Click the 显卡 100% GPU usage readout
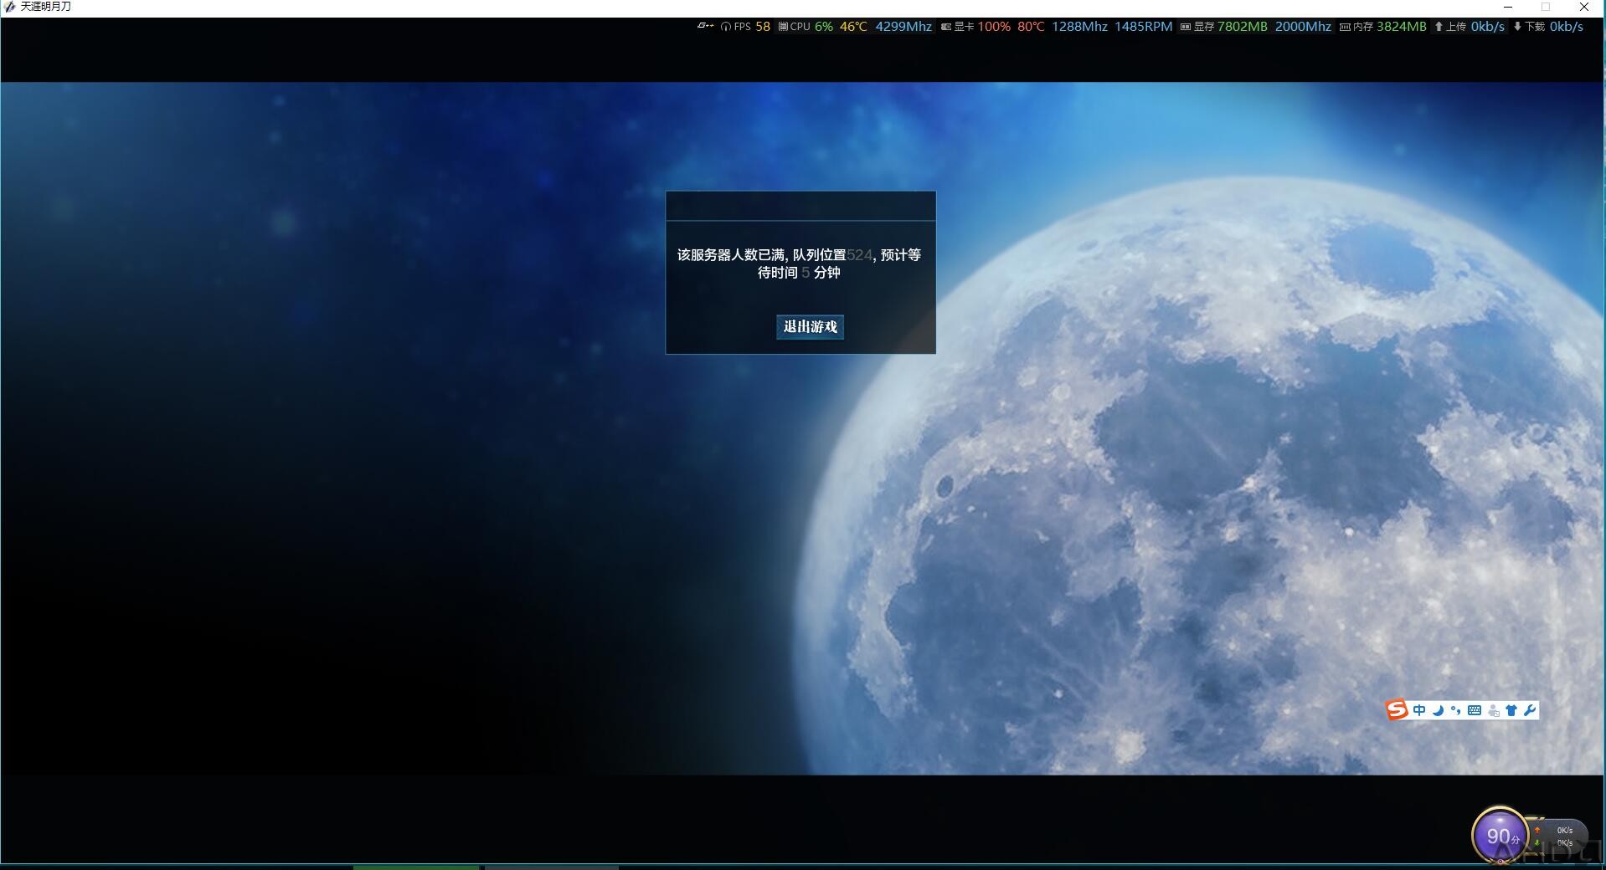This screenshot has width=1606, height=870. (x=975, y=26)
